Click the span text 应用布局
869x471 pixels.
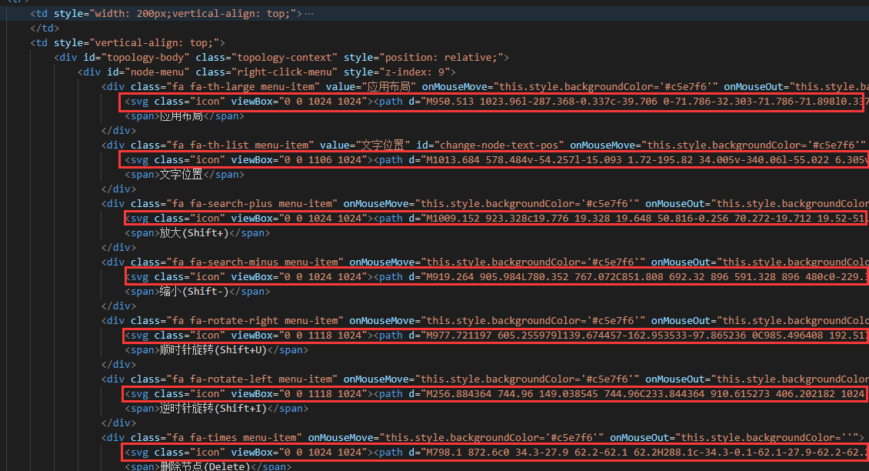pyautogui.click(x=181, y=116)
